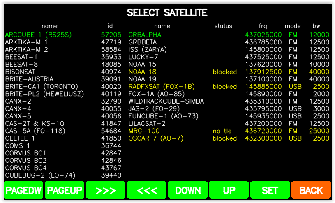
Task: Pick CORVUS BC2 from the list
Action: 63,161
